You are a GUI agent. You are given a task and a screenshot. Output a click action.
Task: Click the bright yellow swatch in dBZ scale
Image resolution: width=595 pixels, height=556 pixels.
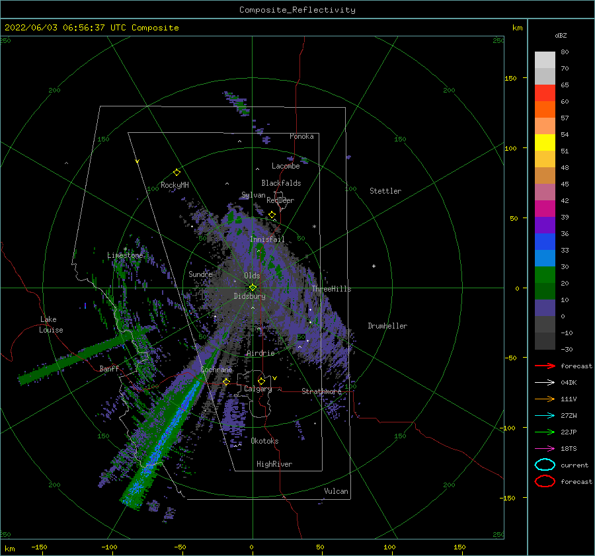(545, 142)
